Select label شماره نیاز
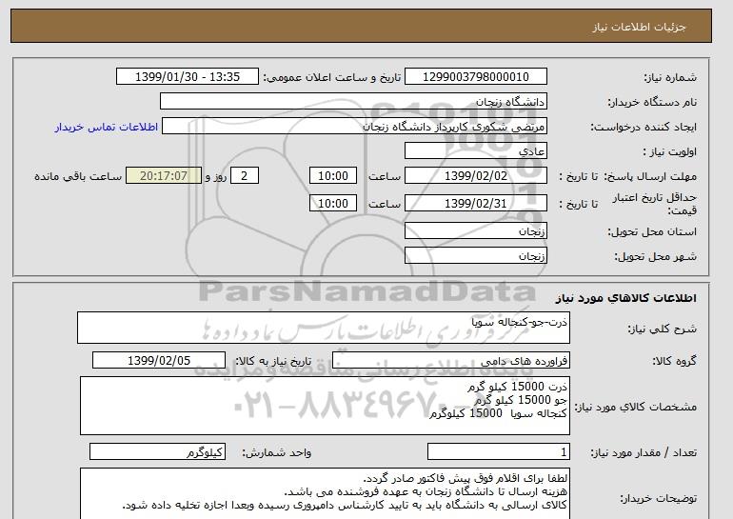This screenshot has width=733, height=519. point(670,77)
